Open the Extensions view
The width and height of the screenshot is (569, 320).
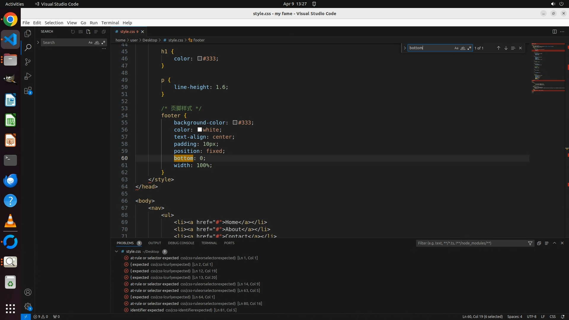point(28,91)
